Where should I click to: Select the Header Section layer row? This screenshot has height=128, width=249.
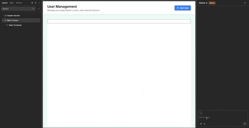point(21,16)
